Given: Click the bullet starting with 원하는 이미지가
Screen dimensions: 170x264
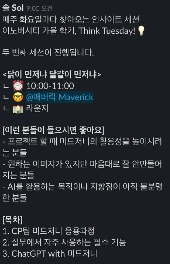Looking at the screenshot, I should tap(82, 169).
